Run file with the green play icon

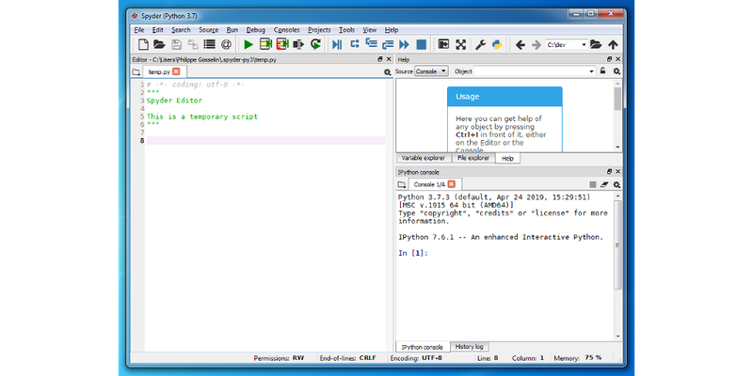(248, 44)
